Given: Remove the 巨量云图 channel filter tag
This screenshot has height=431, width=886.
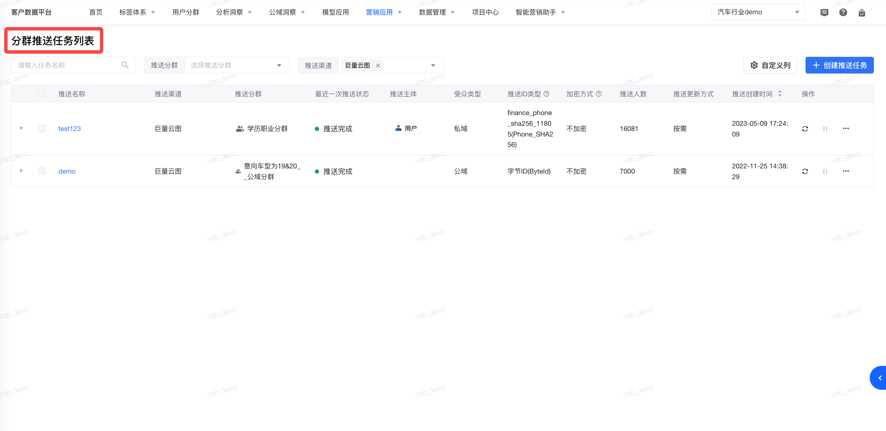Looking at the screenshot, I should pos(378,65).
